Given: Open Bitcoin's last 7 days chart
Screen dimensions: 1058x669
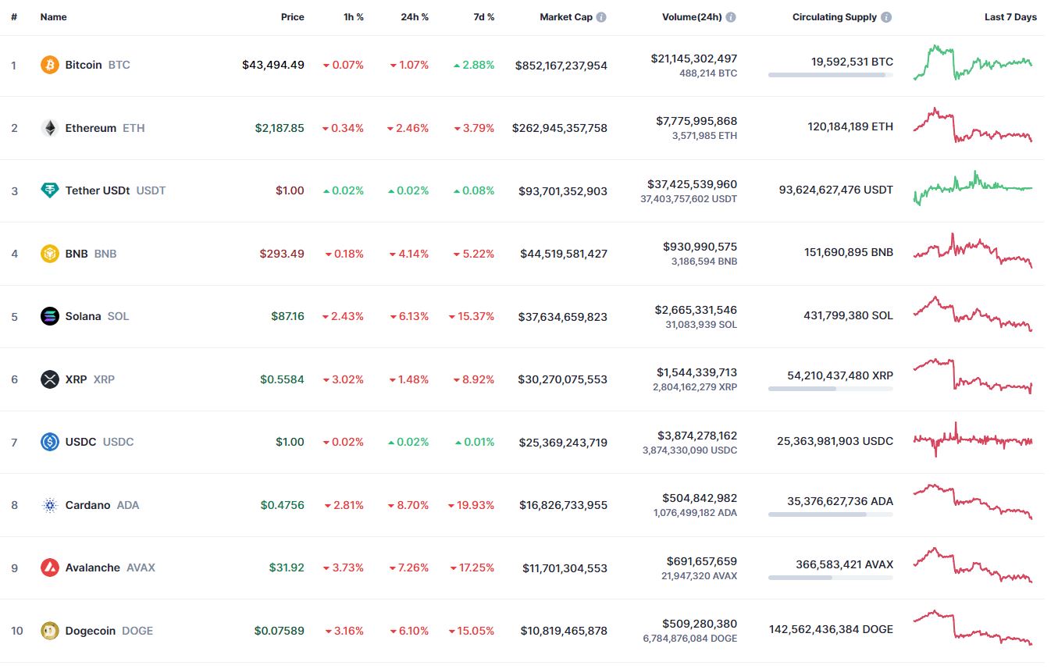Looking at the screenshot, I should (973, 63).
